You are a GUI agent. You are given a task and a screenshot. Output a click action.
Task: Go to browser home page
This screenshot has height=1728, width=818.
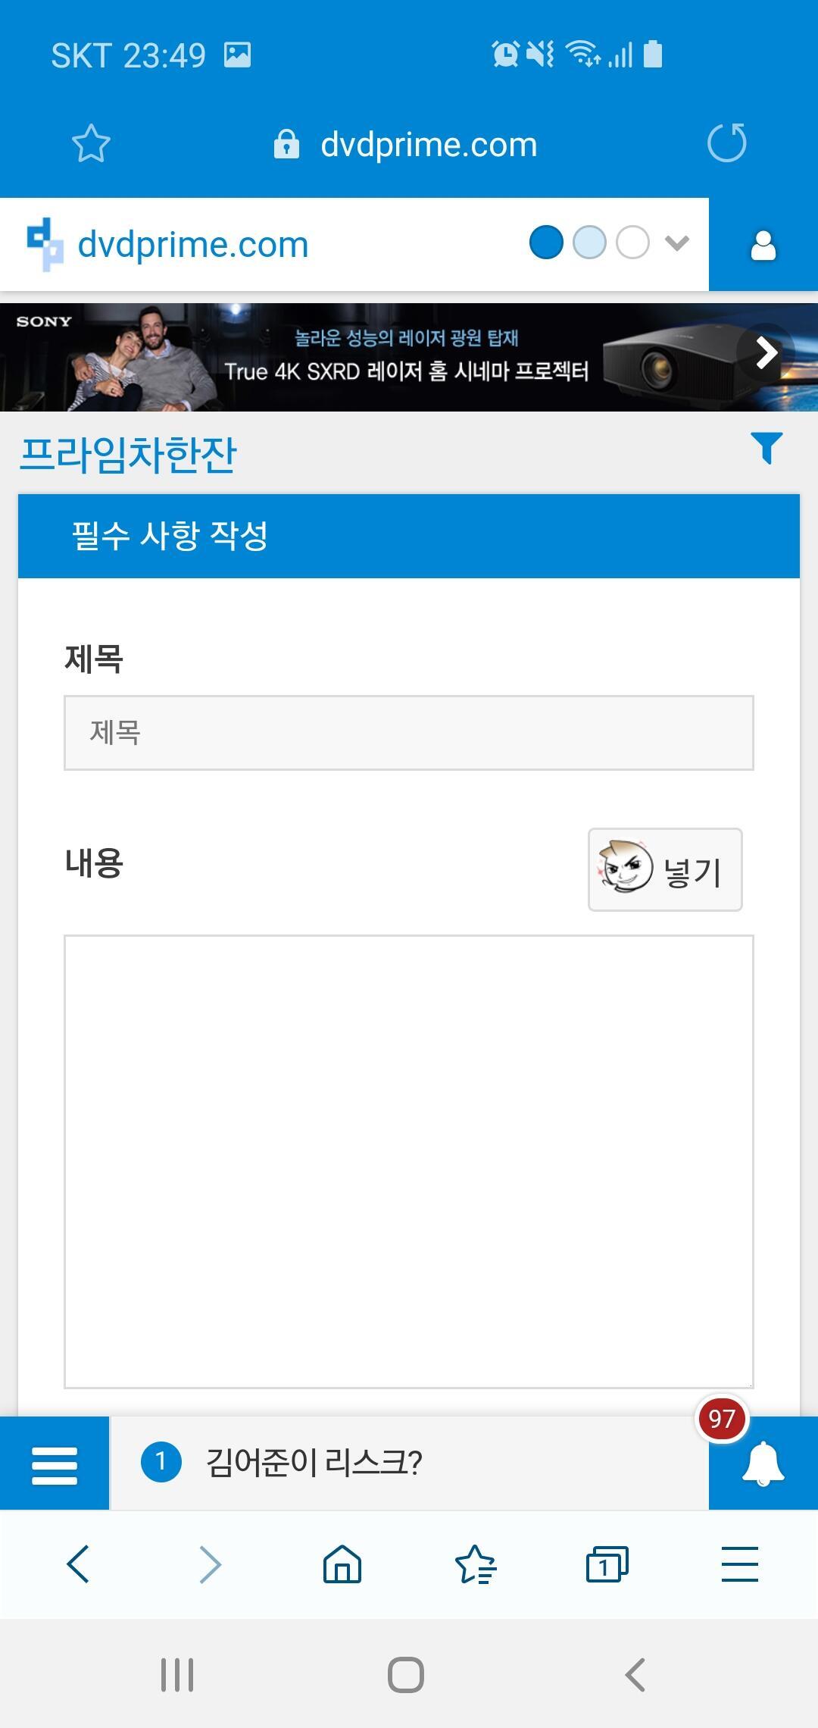342,1564
